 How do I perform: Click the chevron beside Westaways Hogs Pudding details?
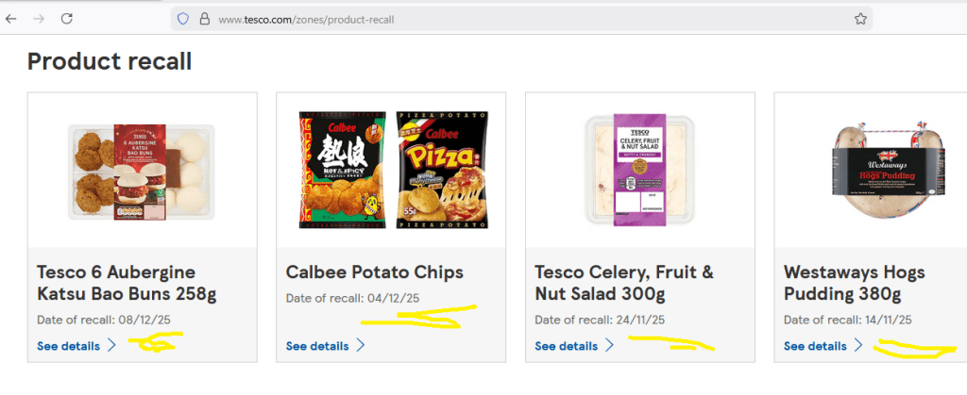click(x=858, y=346)
